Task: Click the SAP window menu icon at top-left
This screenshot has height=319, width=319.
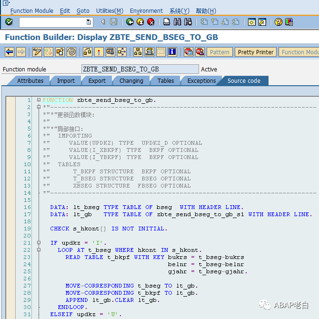Action: pyautogui.click(x=6, y=3)
